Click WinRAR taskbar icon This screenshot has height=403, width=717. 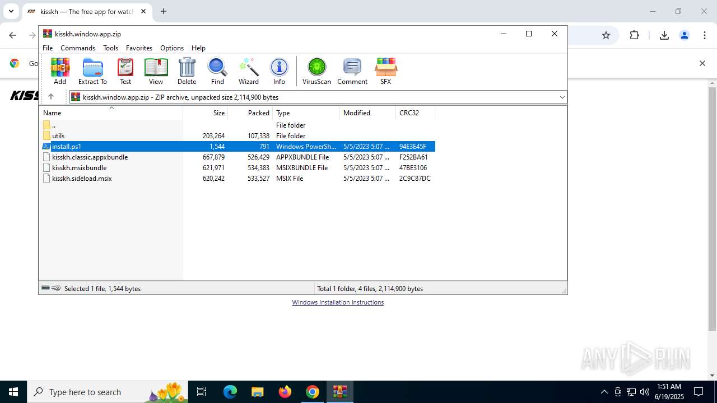point(340,392)
